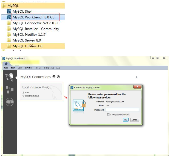Go to the Workbench home tab
Viewport: 170px width, 157px height.
[6, 64]
